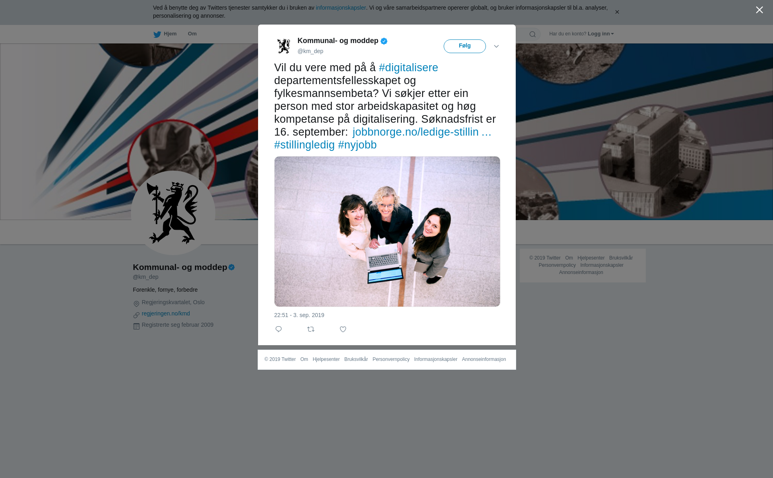773x478 pixels.
Task: Dismiss the cookie notice banner
Action: click(x=617, y=12)
